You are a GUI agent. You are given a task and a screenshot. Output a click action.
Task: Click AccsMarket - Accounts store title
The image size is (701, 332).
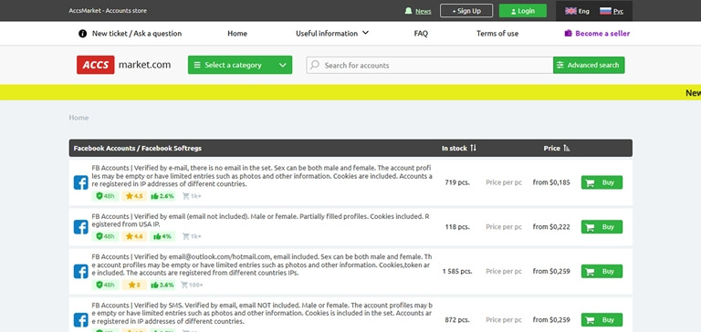pyautogui.click(x=108, y=11)
